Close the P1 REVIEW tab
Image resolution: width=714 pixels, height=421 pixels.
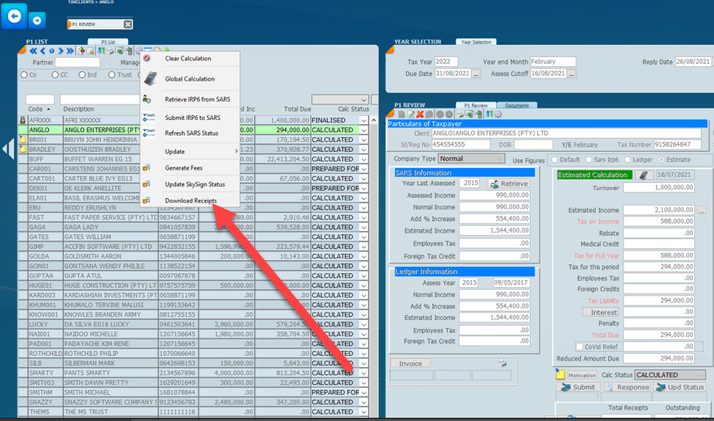[x=128, y=24]
